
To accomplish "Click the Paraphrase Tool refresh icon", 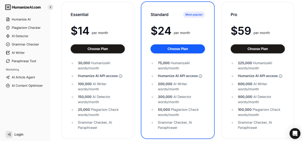I will 8,61.
